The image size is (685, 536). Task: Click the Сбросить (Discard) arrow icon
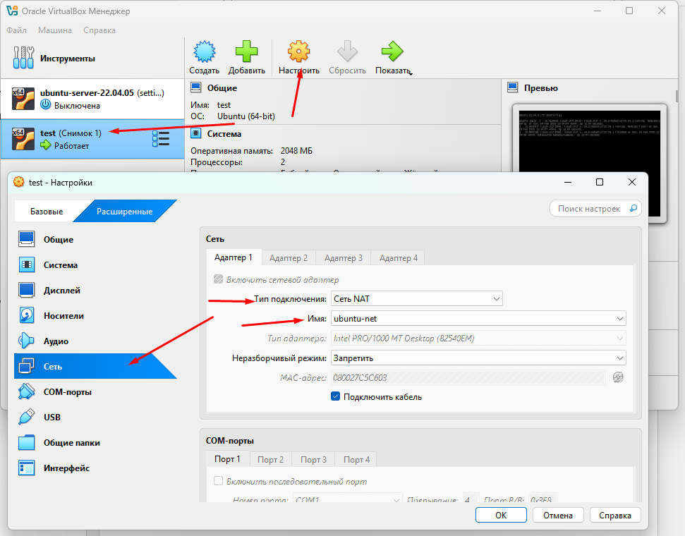[347, 51]
